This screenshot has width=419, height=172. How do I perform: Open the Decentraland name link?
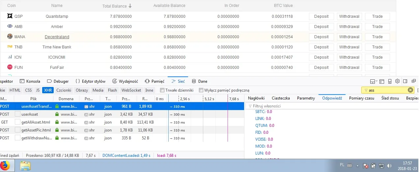point(57,37)
